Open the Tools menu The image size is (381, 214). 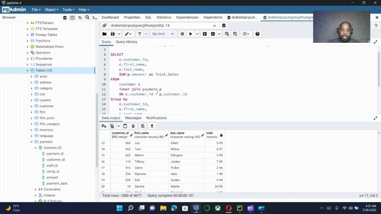68,10
